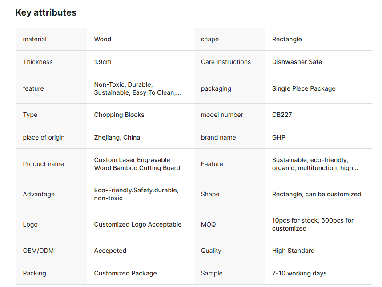The width and height of the screenshot is (382, 287).
Task: Select the Accepeted OEM/ODM value
Action: tap(110, 251)
